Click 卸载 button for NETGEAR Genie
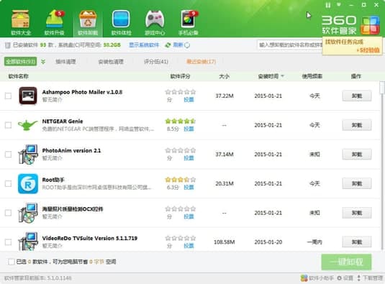 (357, 125)
